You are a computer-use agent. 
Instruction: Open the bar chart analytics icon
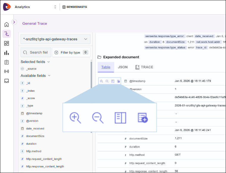coord(7,53)
